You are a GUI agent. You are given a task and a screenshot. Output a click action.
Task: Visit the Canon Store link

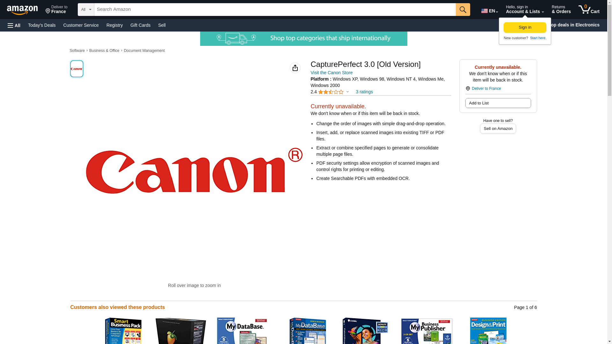coord(331,73)
